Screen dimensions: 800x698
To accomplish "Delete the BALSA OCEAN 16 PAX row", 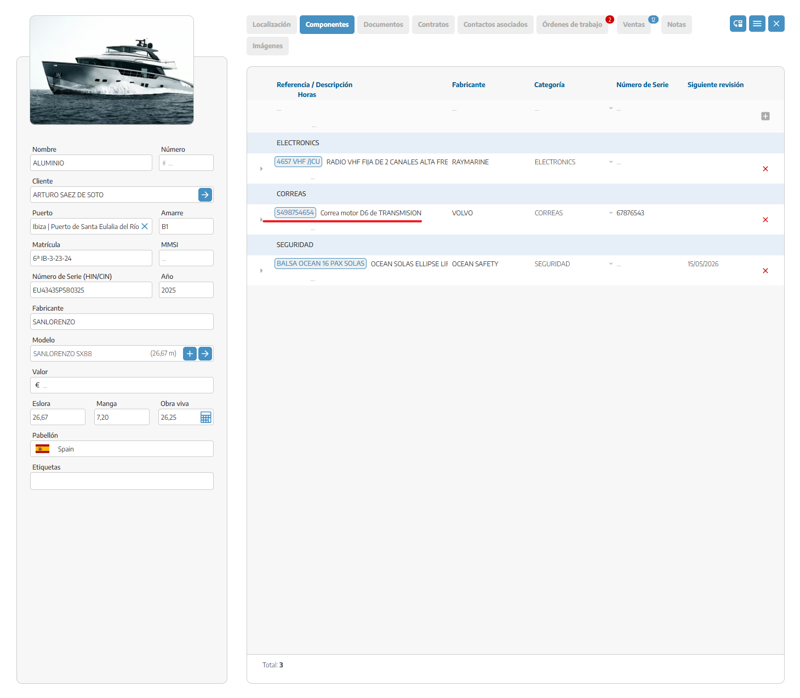I will (x=765, y=271).
